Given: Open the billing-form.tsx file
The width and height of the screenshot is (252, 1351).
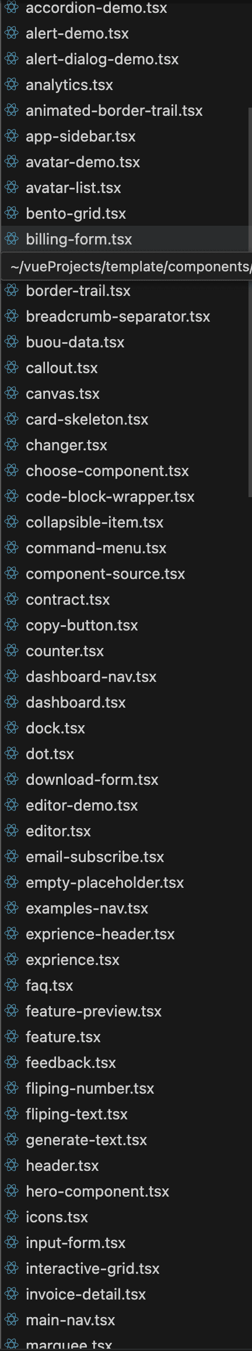Looking at the screenshot, I should coord(125,239).
